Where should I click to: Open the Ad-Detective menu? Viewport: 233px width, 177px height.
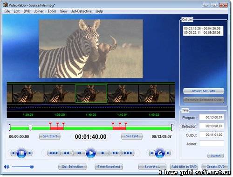tap(82, 11)
